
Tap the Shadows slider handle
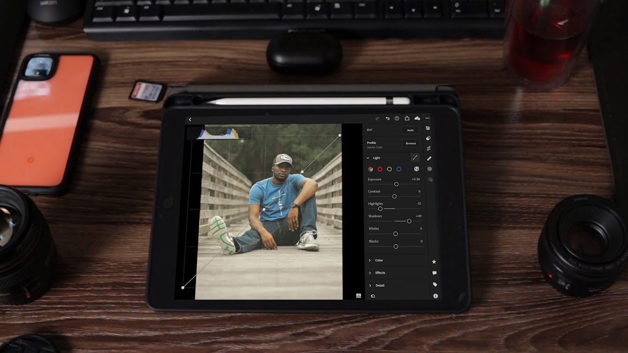point(409,221)
